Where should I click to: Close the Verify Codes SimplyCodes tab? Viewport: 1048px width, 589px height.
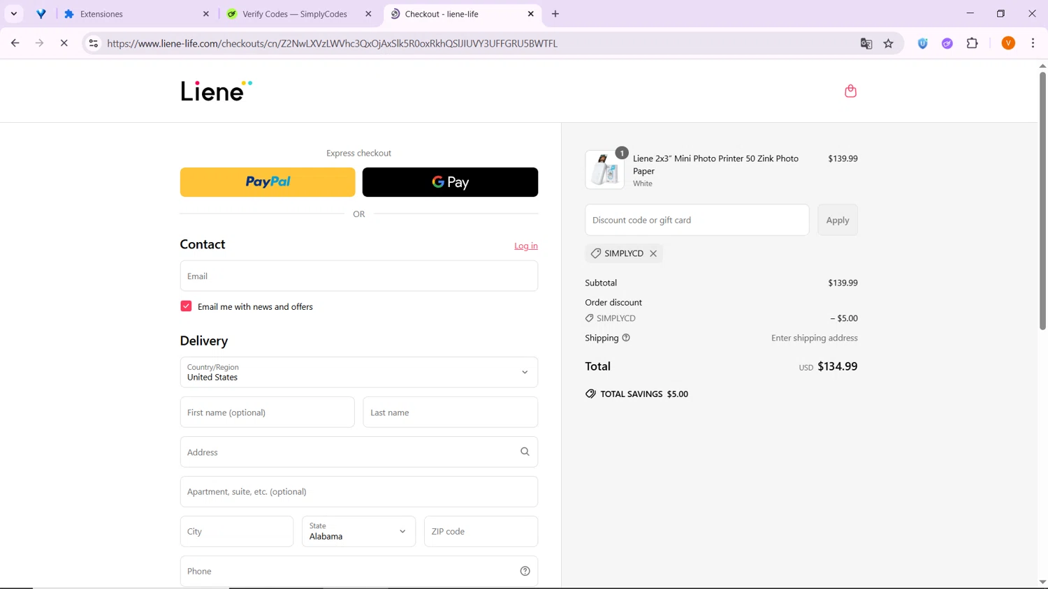pos(369,14)
